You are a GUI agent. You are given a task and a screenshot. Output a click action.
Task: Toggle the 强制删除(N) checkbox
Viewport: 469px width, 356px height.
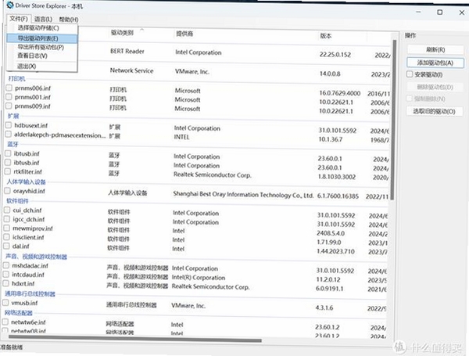pos(409,99)
